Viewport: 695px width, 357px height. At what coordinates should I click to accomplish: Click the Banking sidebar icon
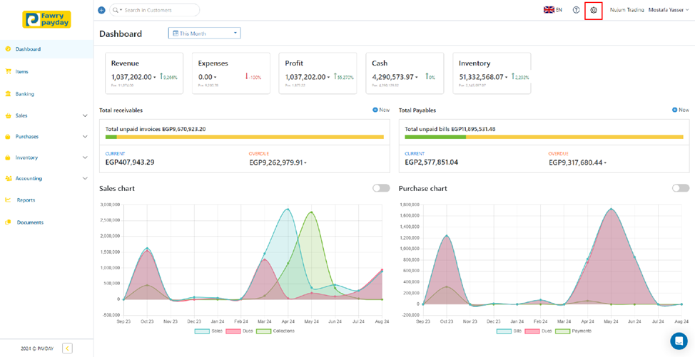tap(8, 94)
